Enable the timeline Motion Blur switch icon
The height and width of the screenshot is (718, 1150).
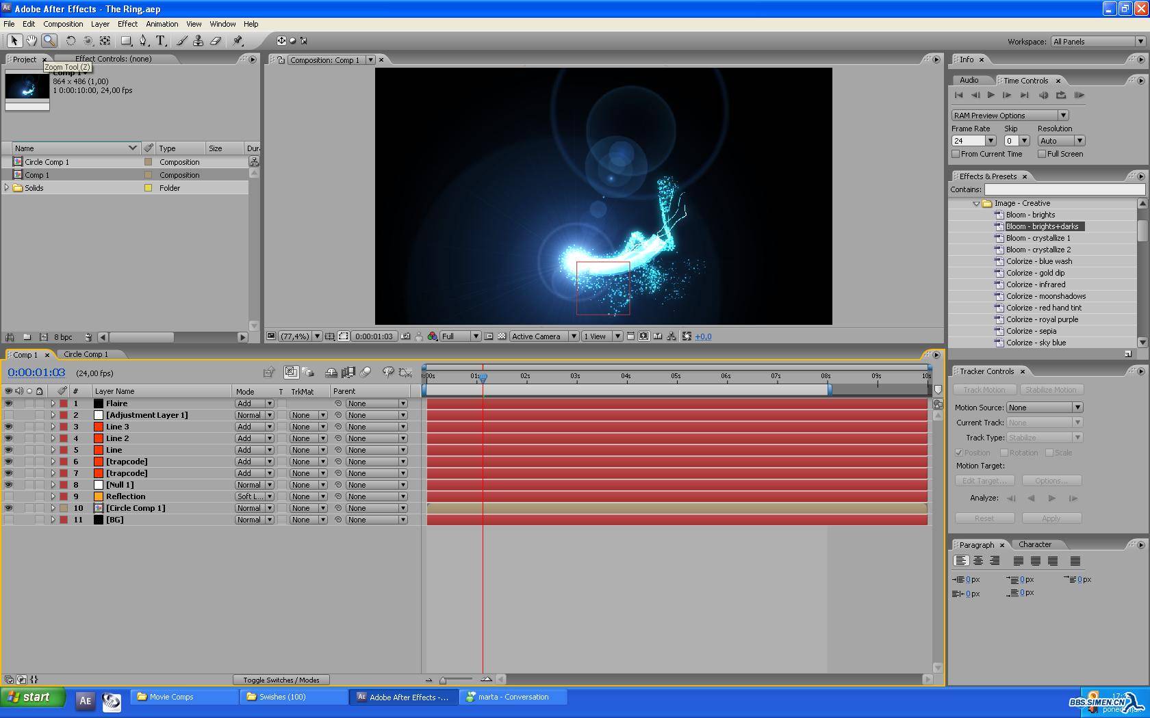366,373
